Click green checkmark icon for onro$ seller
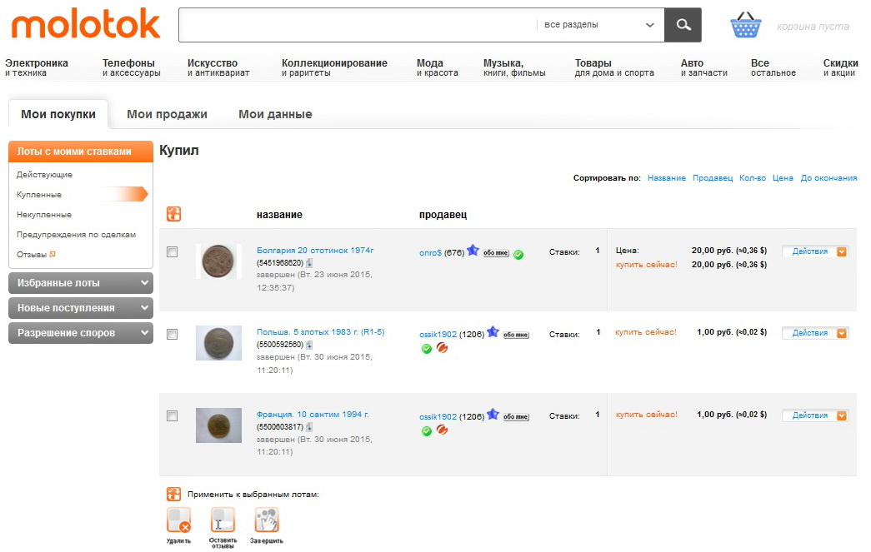 [518, 255]
